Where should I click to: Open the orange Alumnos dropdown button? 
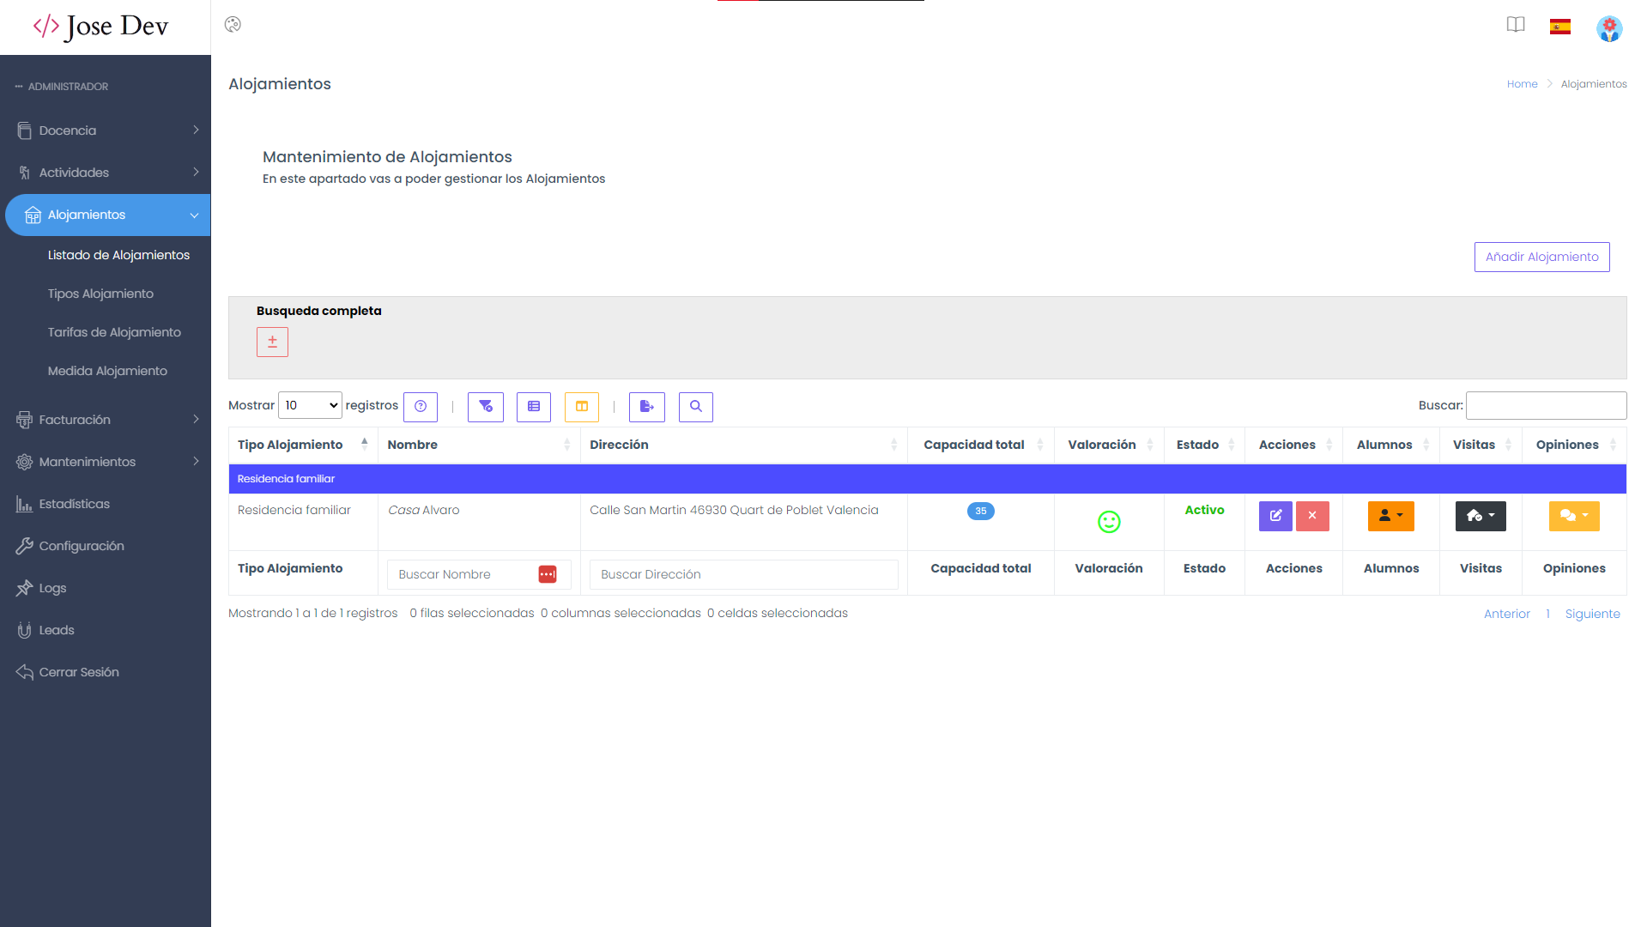click(x=1390, y=516)
